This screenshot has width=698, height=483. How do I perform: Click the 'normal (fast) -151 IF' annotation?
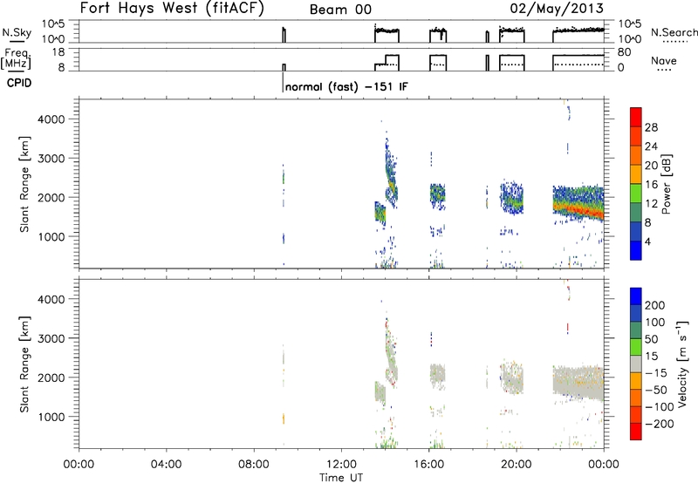click(346, 86)
